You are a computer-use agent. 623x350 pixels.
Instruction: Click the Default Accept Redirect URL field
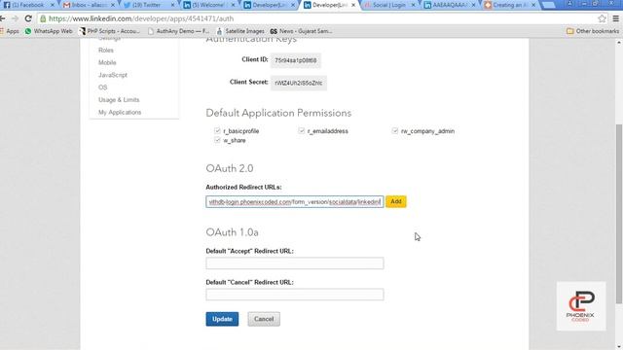295,263
